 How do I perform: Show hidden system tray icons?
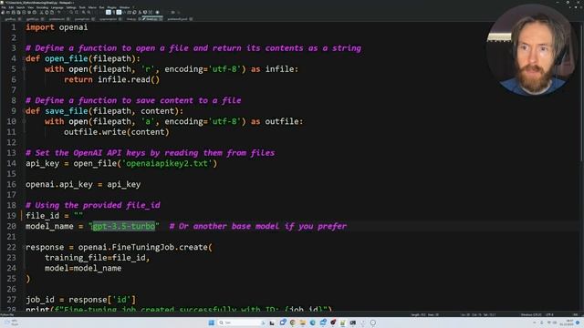coord(535,323)
